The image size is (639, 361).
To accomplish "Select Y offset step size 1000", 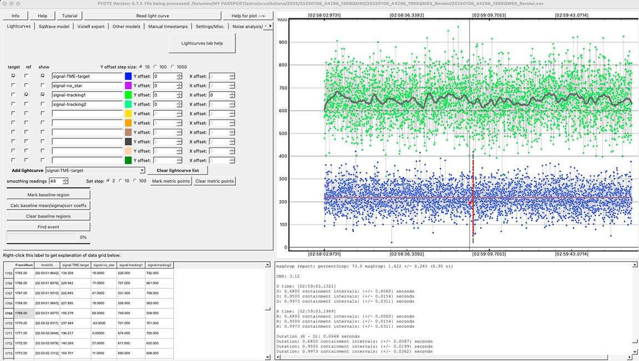I will tap(173, 67).
